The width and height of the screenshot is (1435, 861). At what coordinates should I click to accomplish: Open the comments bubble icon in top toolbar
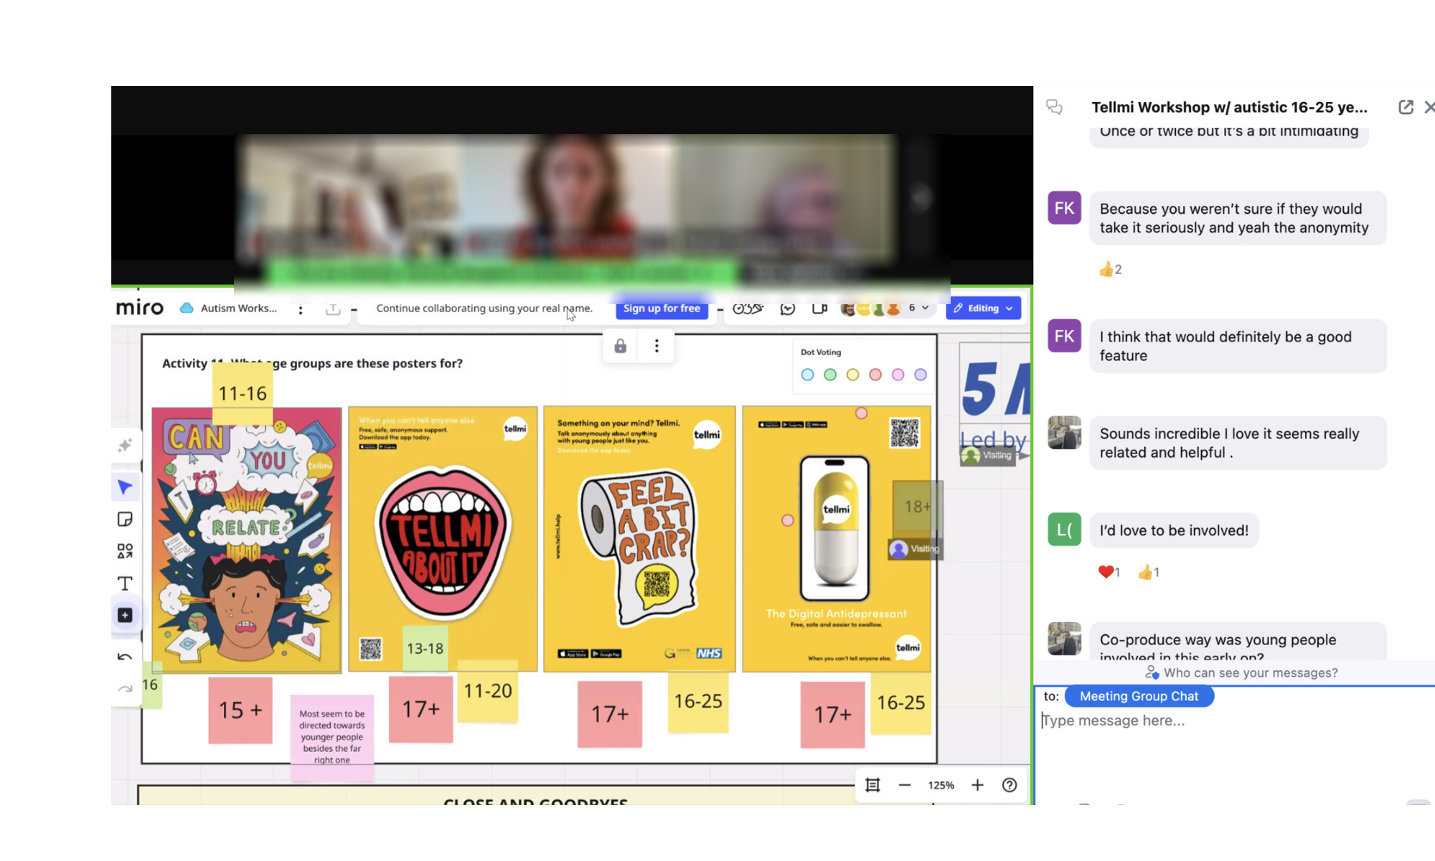[788, 308]
